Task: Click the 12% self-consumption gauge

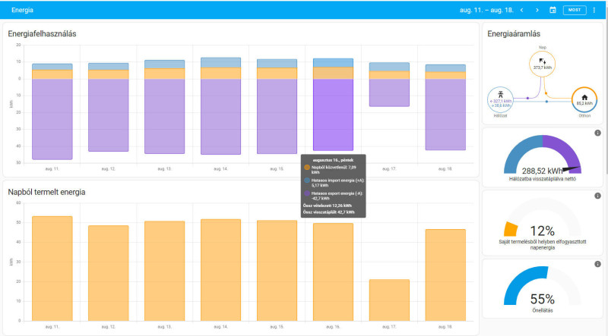Action: (542, 218)
